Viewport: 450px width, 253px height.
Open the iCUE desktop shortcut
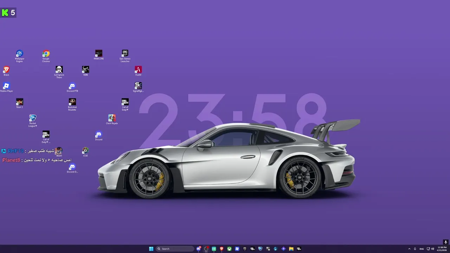point(85,152)
